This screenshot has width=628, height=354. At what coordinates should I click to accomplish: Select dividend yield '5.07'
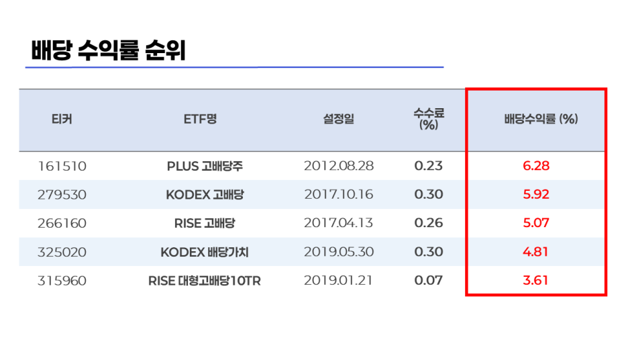point(536,223)
